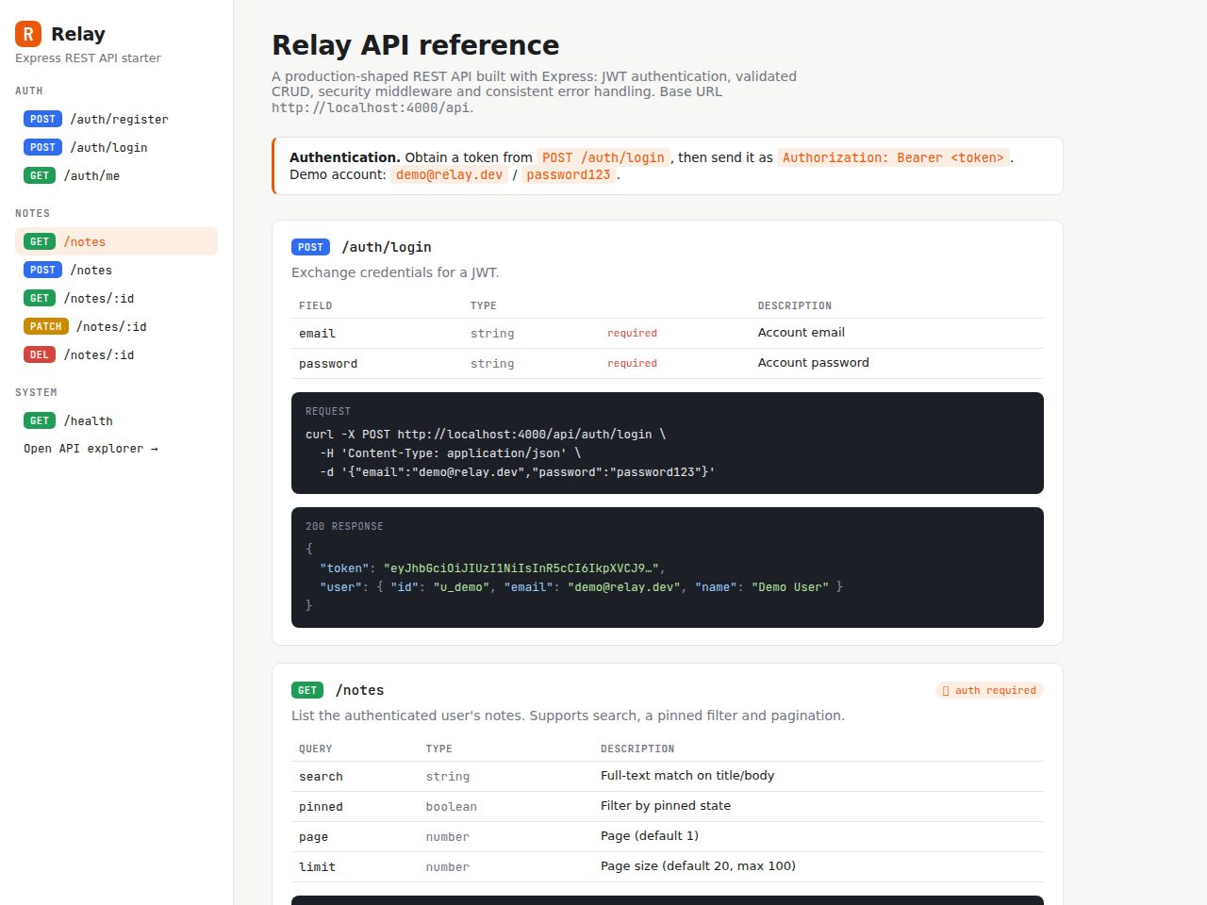This screenshot has height=905, width=1207.
Task: Click the "user" line in response JSON
Action: coord(581,587)
